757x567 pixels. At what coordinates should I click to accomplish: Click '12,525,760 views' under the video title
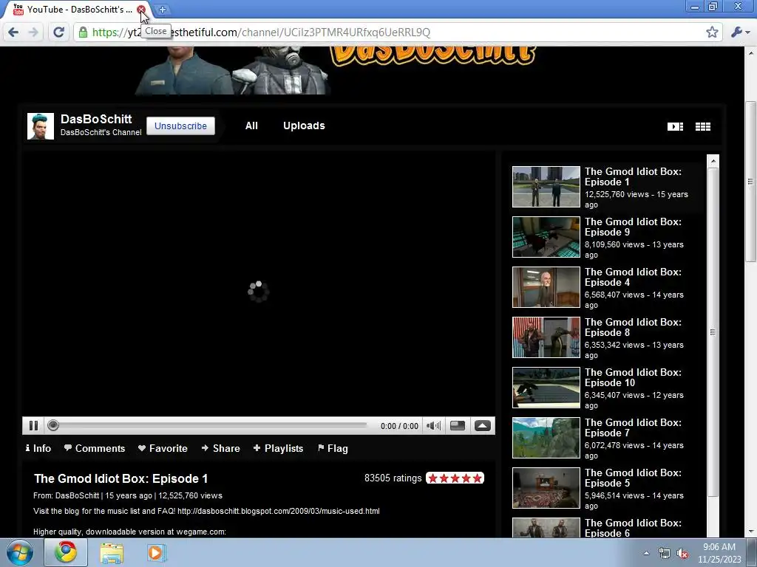coord(190,495)
